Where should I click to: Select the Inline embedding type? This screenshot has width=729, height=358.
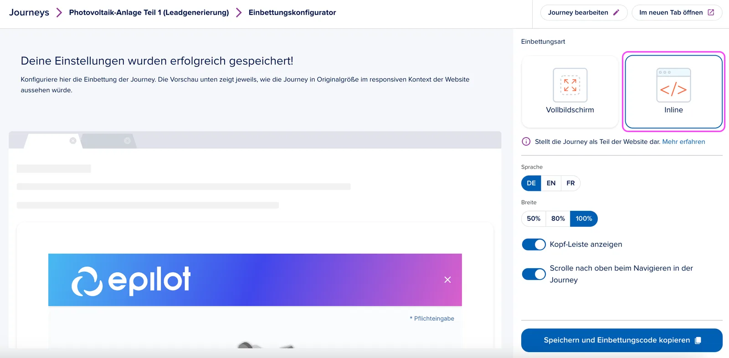(x=673, y=92)
